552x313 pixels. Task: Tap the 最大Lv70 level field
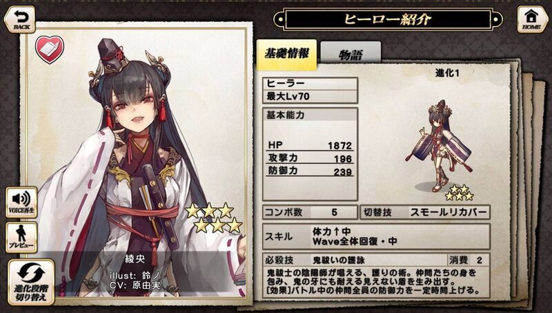tap(310, 97)
